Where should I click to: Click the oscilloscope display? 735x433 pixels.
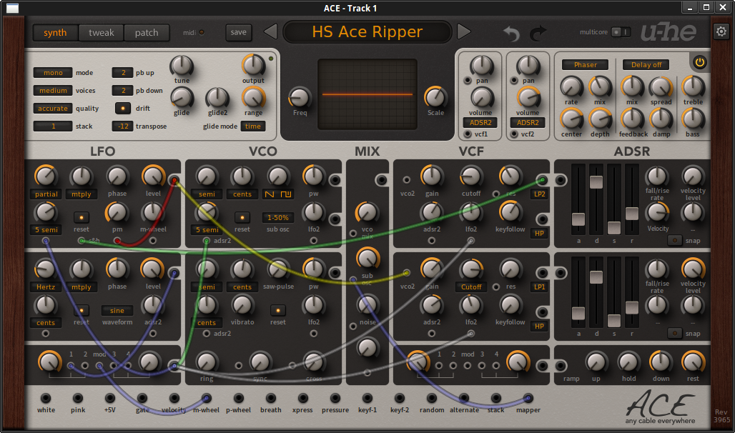tap(367, 94)
